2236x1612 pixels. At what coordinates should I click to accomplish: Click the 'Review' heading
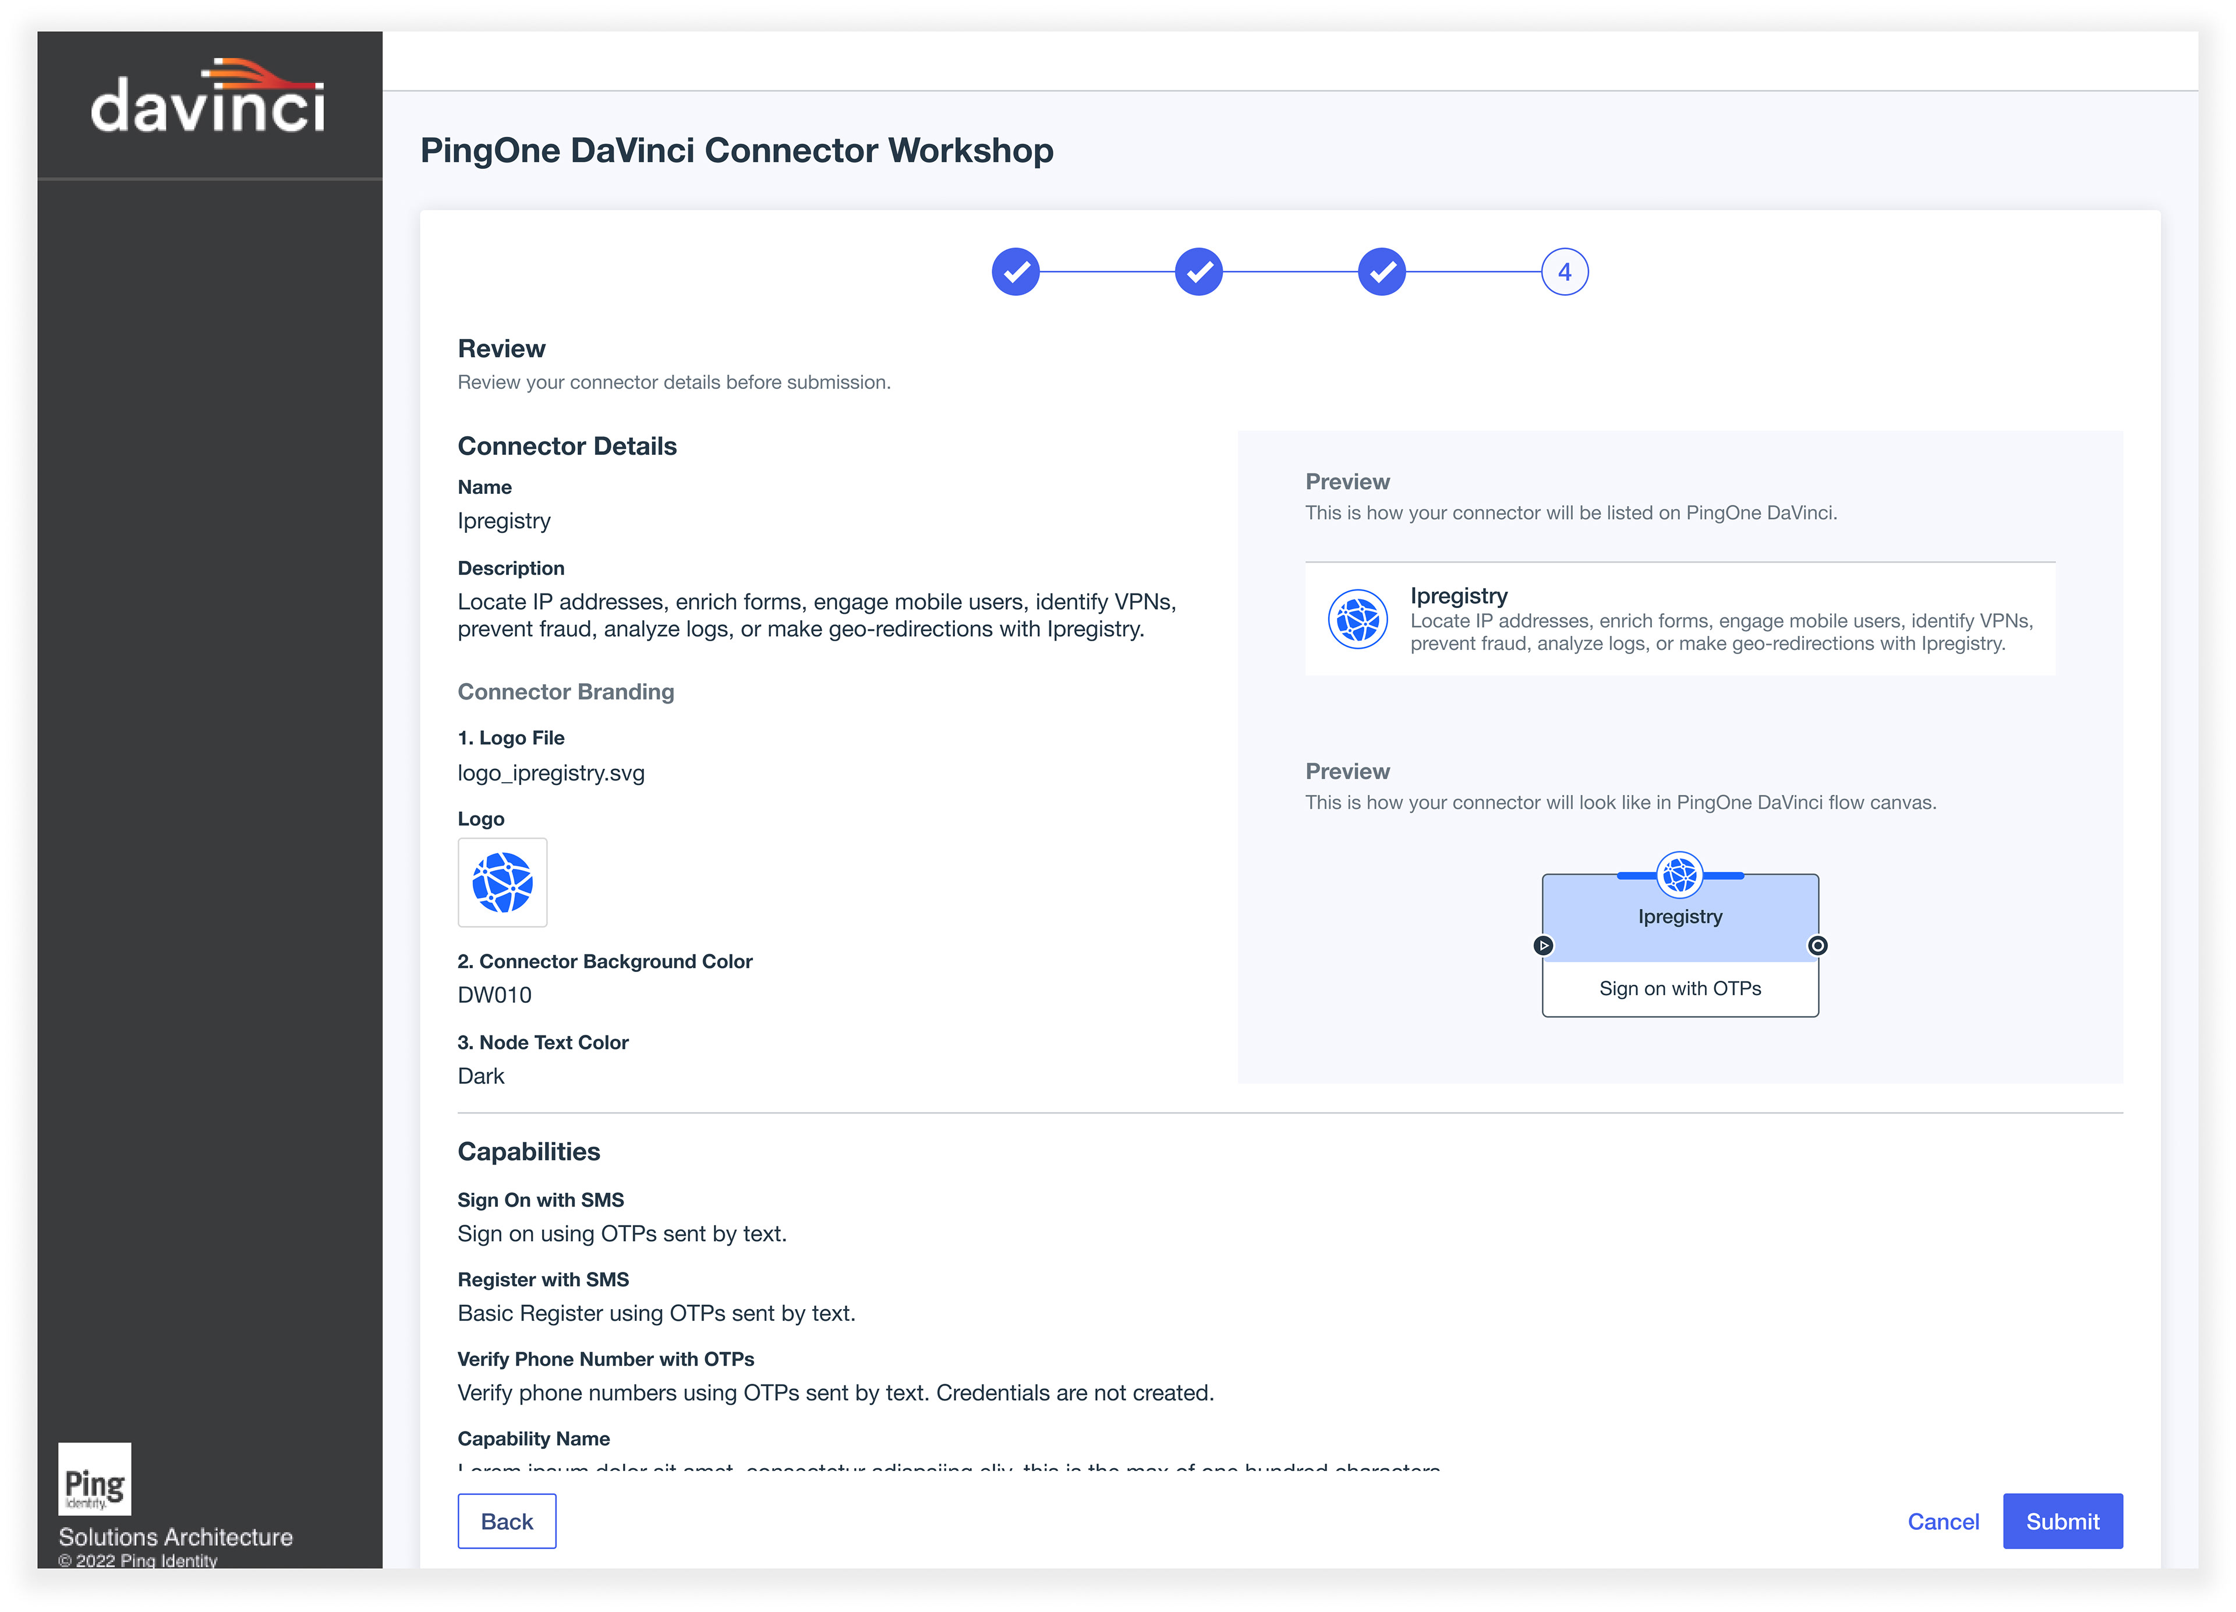[501, 348]
